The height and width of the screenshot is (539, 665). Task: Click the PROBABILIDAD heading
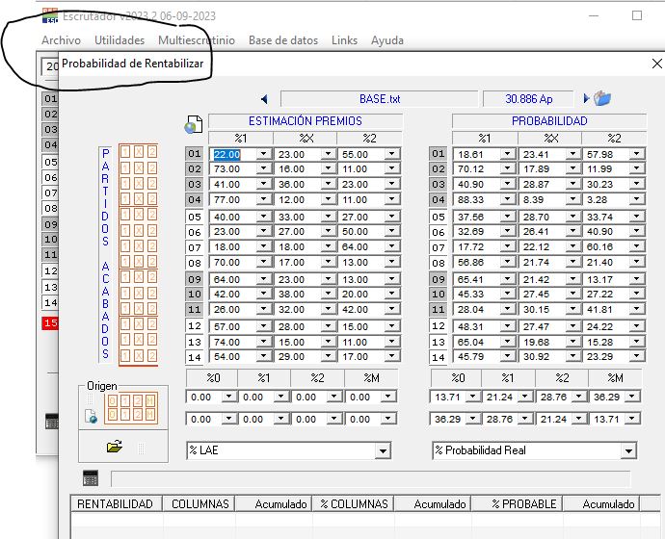point(549,121)
